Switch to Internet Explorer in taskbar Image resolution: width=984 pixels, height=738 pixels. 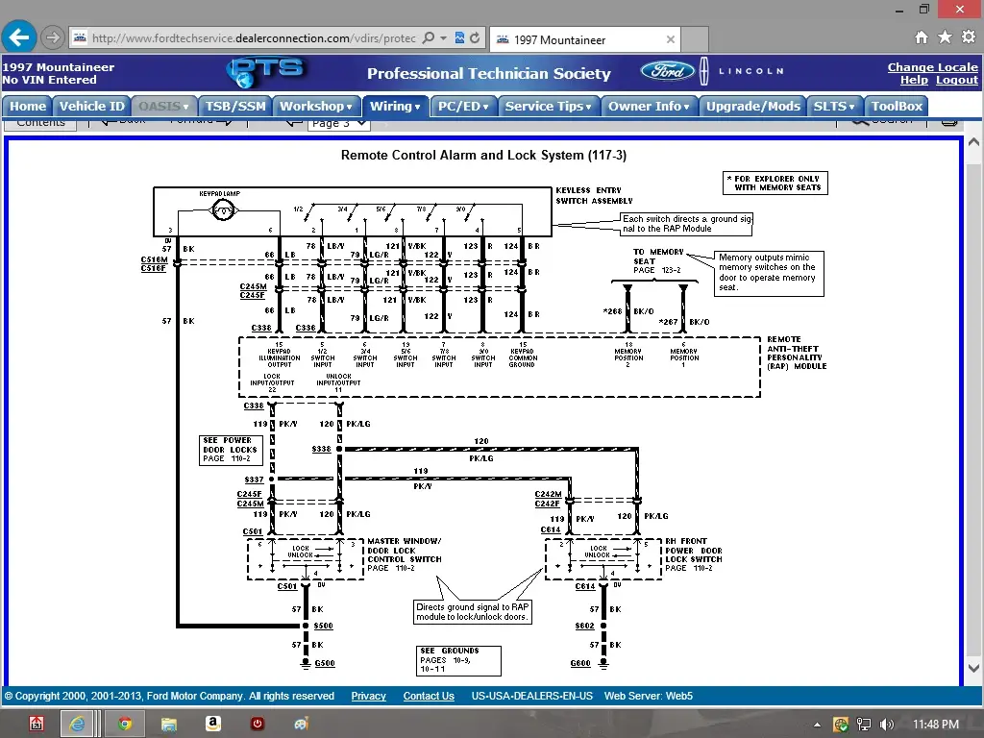point(78,724)
